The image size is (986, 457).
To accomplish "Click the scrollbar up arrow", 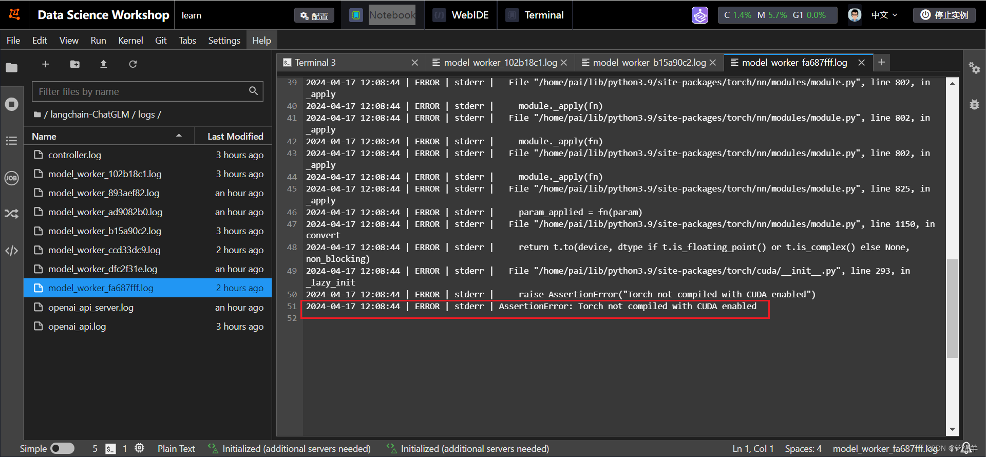I will pyautogui.click(x=952, y=83).
